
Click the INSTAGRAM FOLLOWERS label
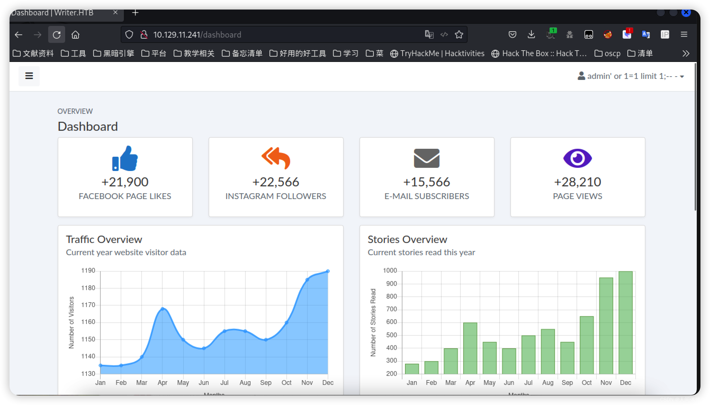click(x=276, y=196)
